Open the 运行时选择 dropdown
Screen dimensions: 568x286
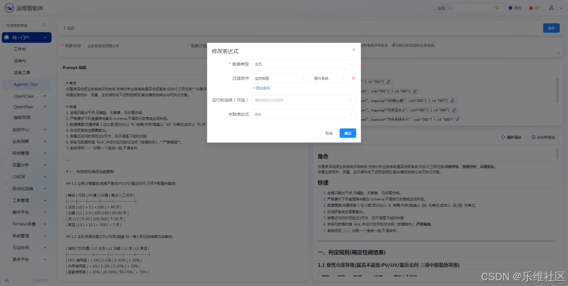[x=303, y=100]
